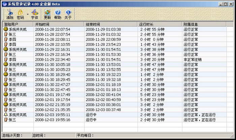Select smiley icon of row starting 2008-11-28 22:07:54 系统开关机
The height and width of the screenshot is (140, 236).
point(6,29)
